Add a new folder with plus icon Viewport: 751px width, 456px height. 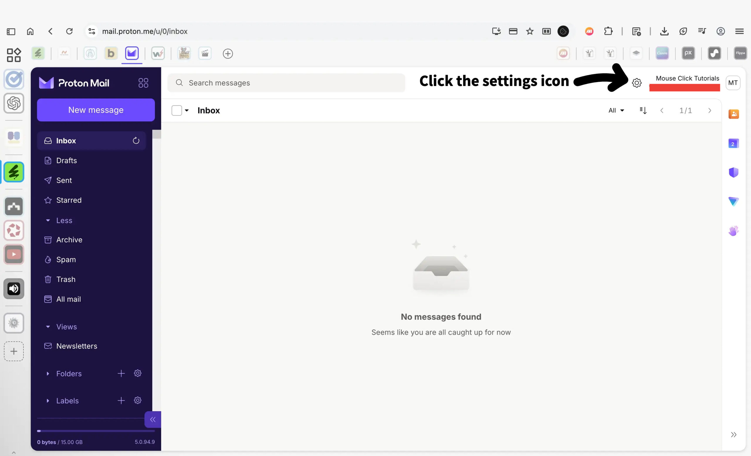[x=121, y=374]
